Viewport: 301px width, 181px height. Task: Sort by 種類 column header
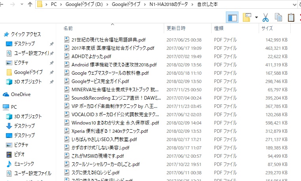[219, 28]
